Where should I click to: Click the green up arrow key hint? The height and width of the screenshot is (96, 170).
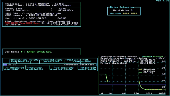22,52
